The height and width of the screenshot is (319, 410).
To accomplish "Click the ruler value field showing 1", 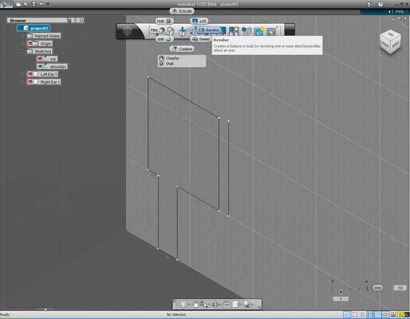I will [341, 299].
